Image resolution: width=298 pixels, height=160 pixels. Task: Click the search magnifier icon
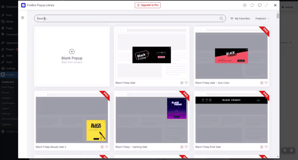tap(221, 18)
